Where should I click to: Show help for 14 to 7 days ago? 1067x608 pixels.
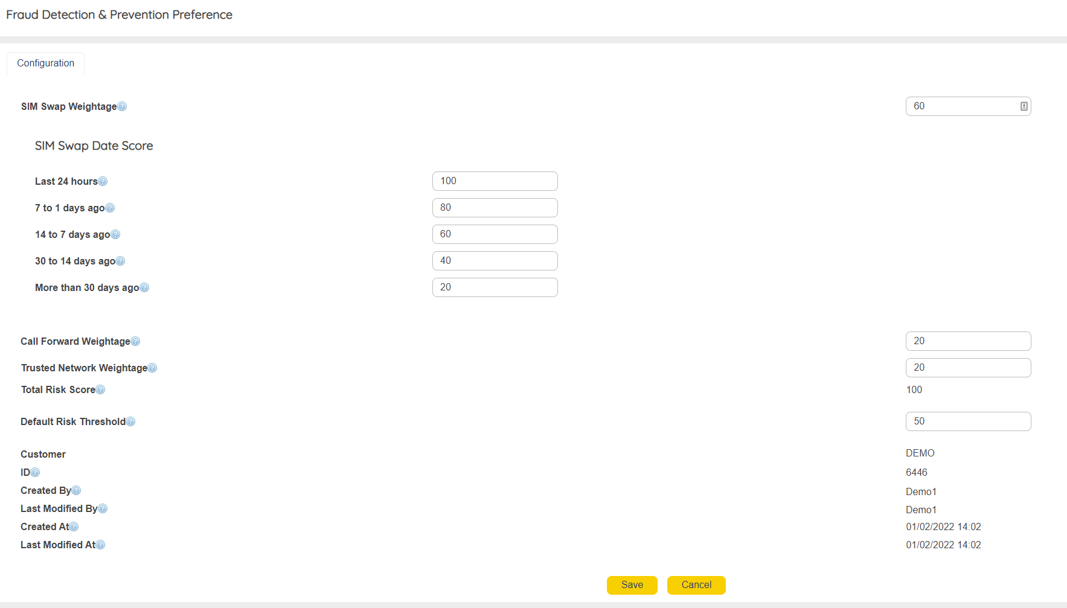[115, 234]
